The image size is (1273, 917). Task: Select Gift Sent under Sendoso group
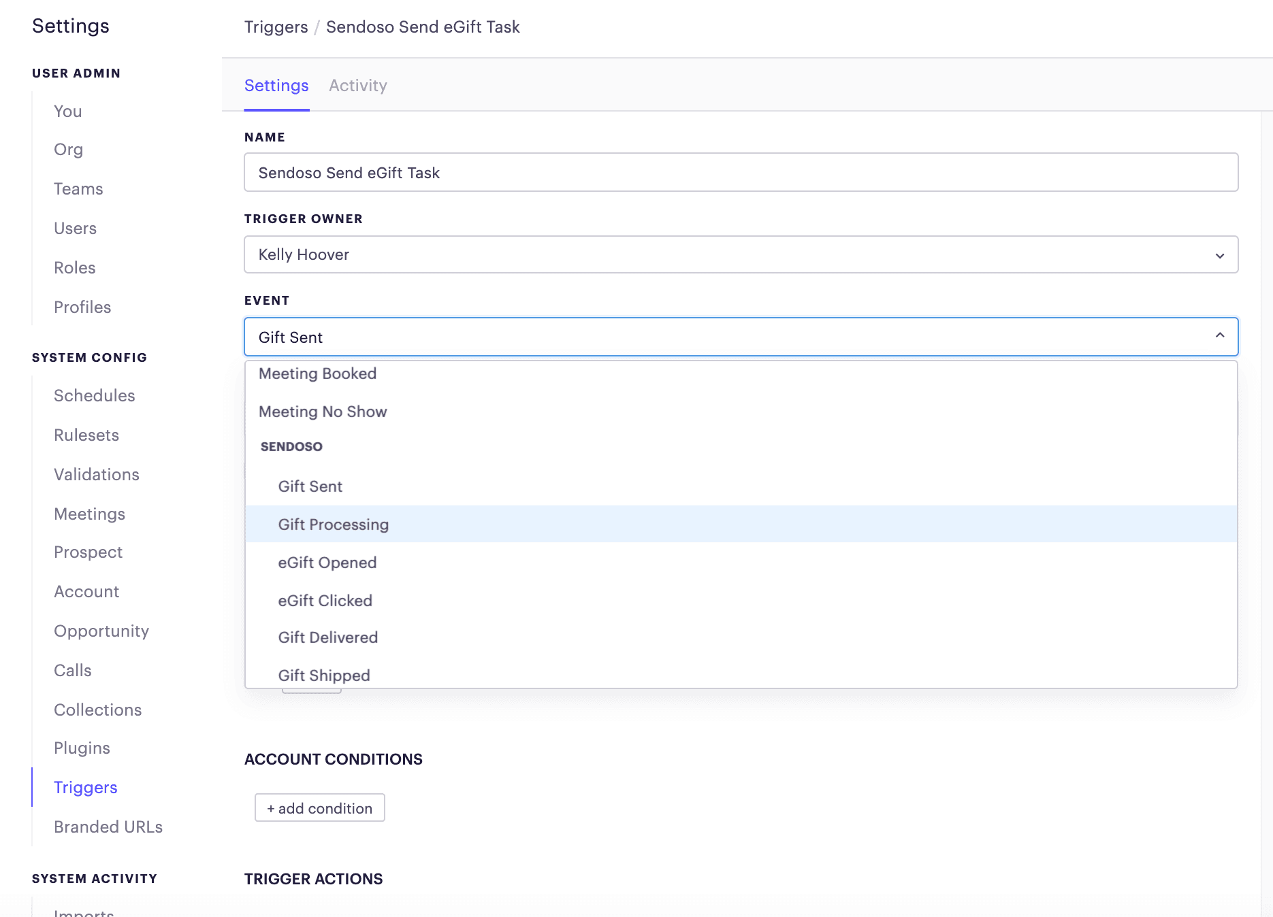point(310,486)
